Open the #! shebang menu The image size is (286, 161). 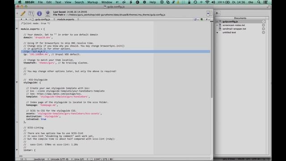pyautogui.click(x=117, y=2)
